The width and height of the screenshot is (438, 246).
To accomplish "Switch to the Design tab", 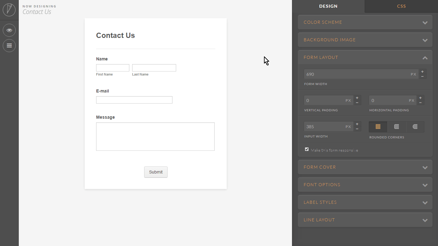I will coord(328,6).
